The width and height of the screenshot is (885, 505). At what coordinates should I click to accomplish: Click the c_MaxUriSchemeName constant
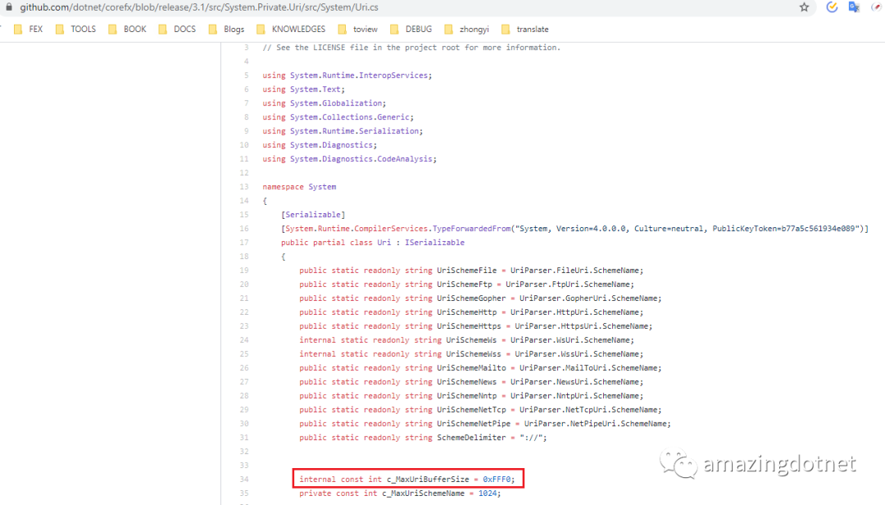[424, 494]
